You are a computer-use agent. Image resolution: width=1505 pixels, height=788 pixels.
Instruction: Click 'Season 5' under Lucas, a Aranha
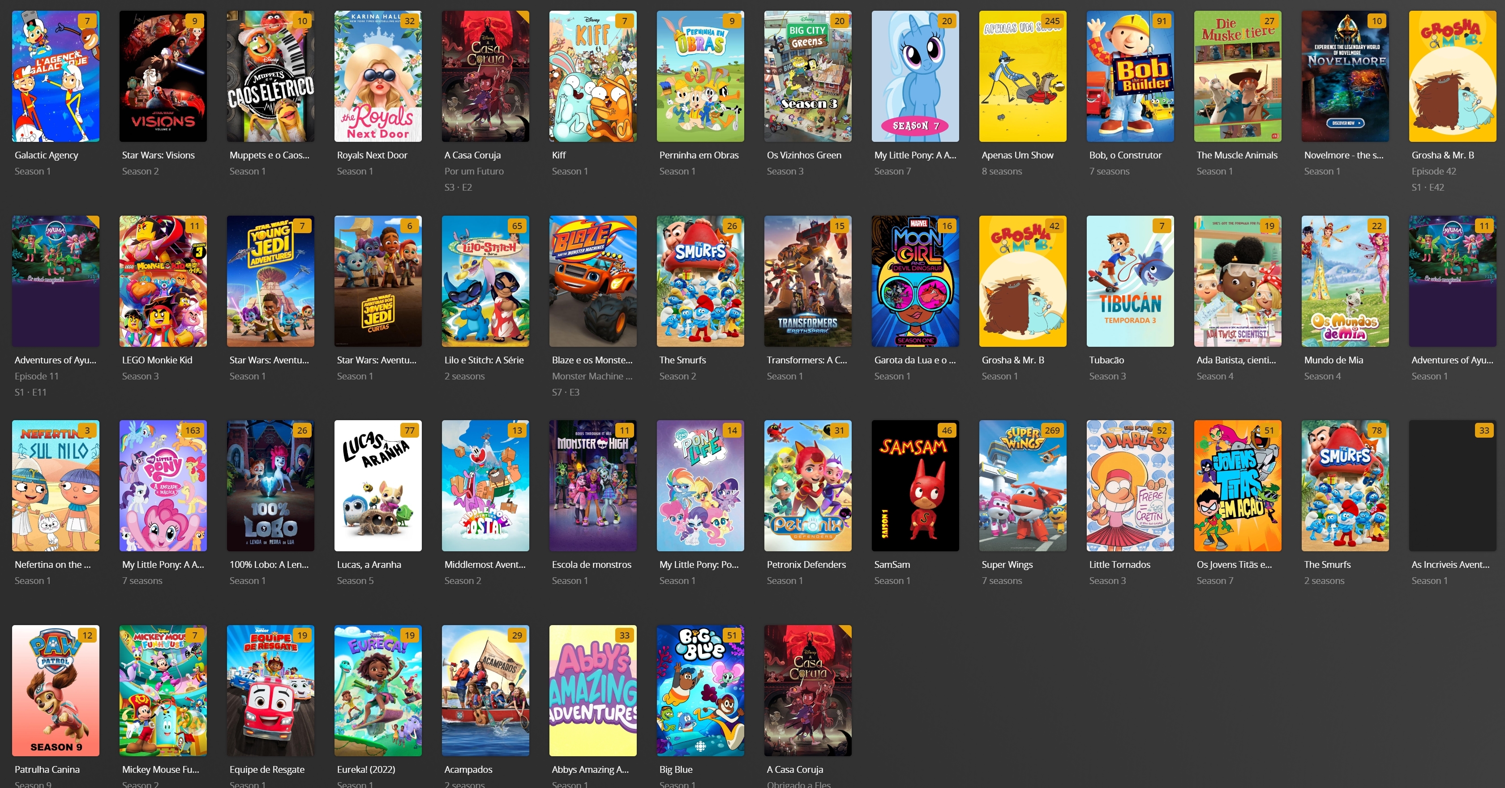(x=355, y=580)
